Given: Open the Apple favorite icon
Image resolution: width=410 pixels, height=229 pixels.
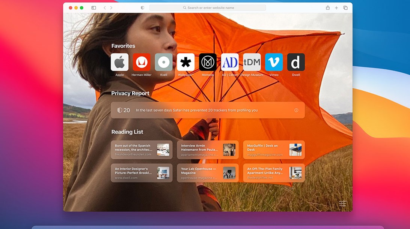Looking at the screenshot, I should coord(119,62).
